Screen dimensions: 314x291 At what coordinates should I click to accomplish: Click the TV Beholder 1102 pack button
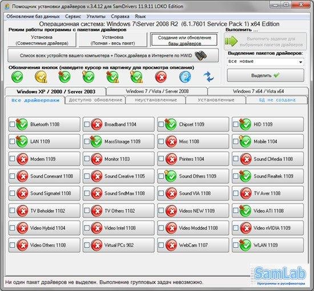[x=45, y=211]
